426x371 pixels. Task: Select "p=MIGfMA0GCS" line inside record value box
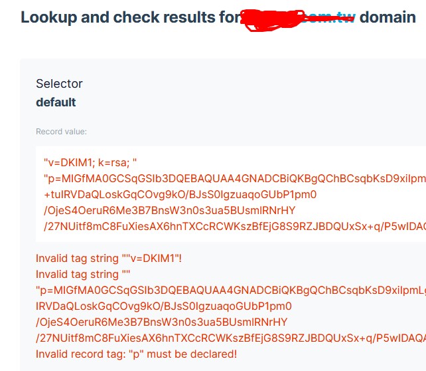click(232, 179)
